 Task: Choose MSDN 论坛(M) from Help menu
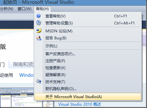(88, 31)
